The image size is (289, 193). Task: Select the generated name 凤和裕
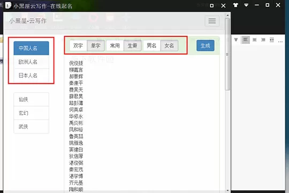coord(76,129)
